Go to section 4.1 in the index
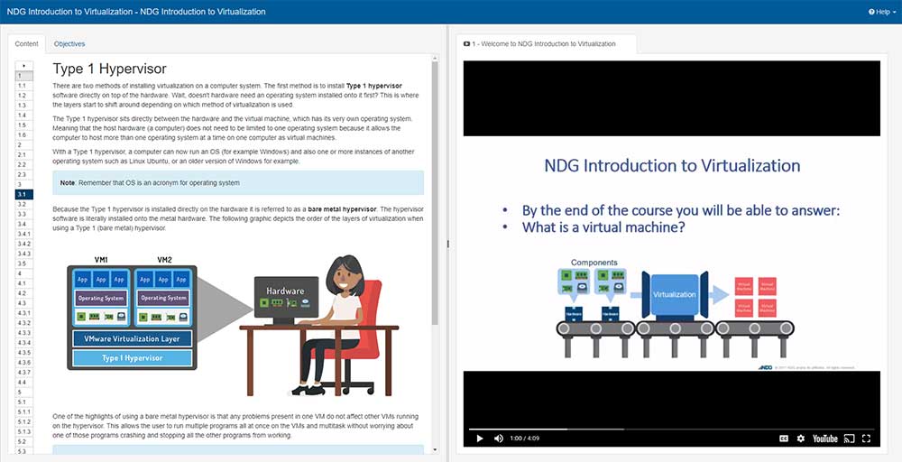The image size is (902, 462). click(23, 283)
